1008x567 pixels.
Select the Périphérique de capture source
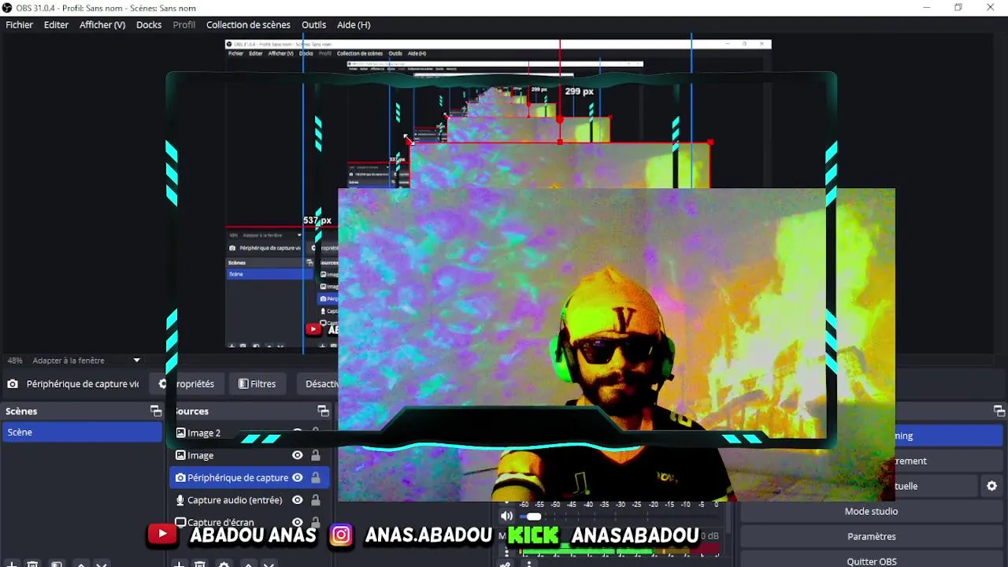(249, 477)
